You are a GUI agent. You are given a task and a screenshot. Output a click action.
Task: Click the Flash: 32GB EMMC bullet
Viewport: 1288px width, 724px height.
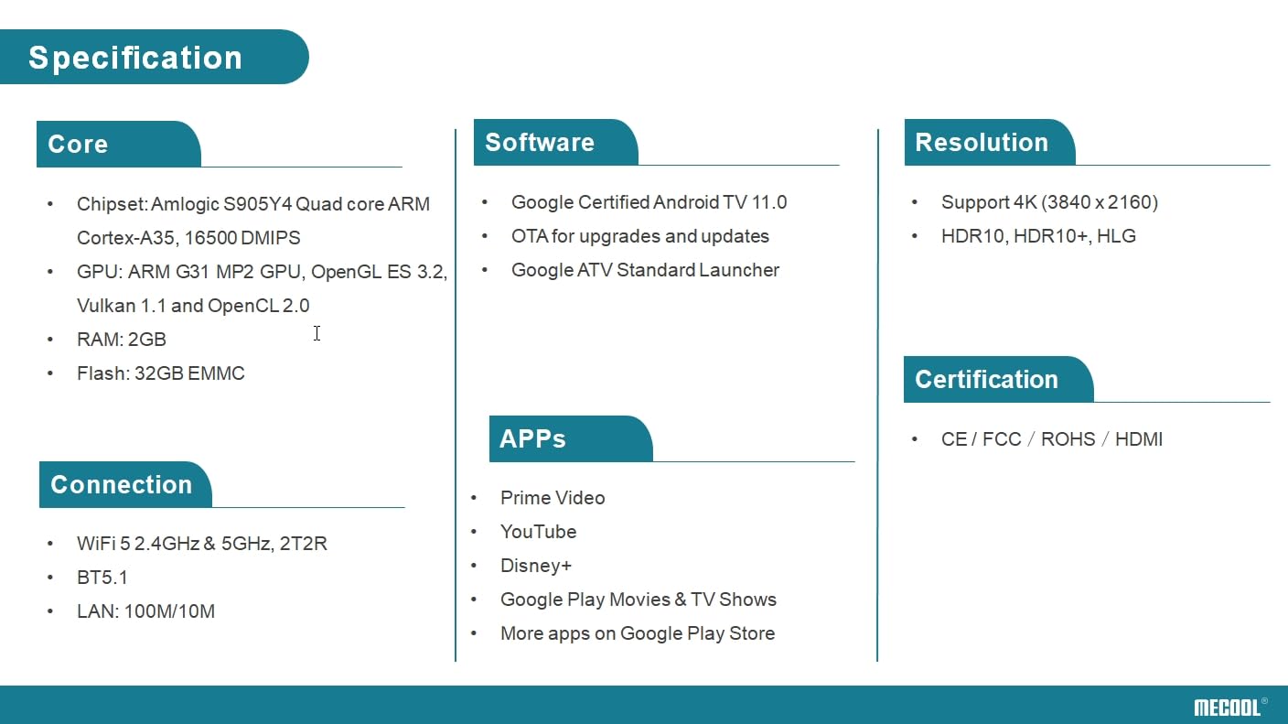point(161,373)
